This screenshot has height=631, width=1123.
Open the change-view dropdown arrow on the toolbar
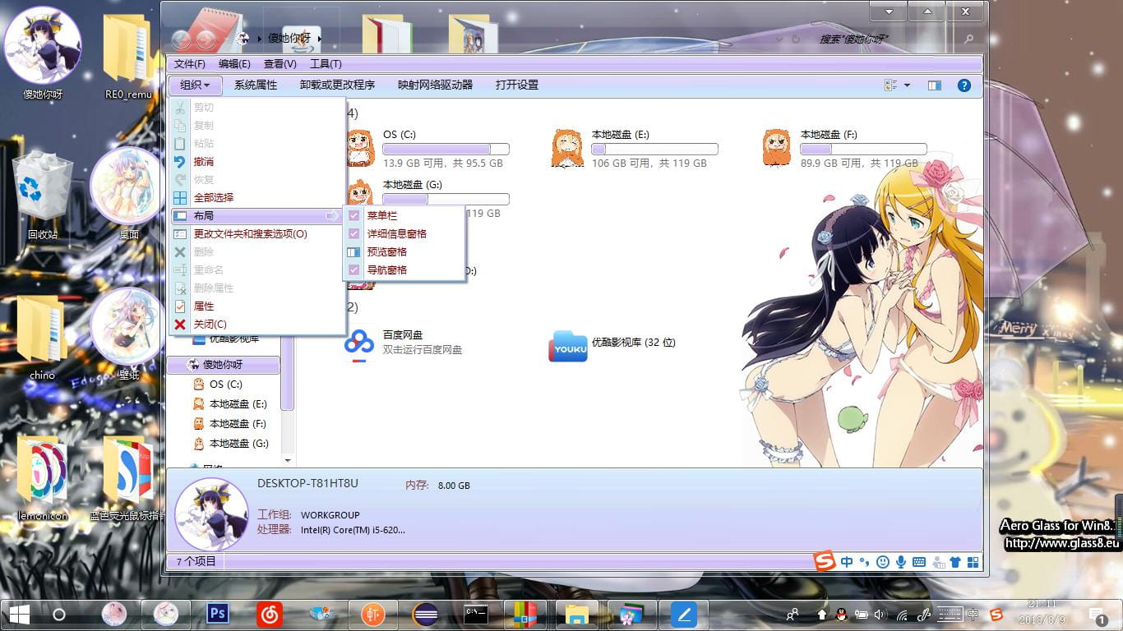908,85
